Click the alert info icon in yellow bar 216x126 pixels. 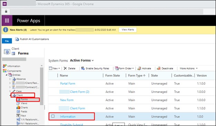tap(6, 30)
